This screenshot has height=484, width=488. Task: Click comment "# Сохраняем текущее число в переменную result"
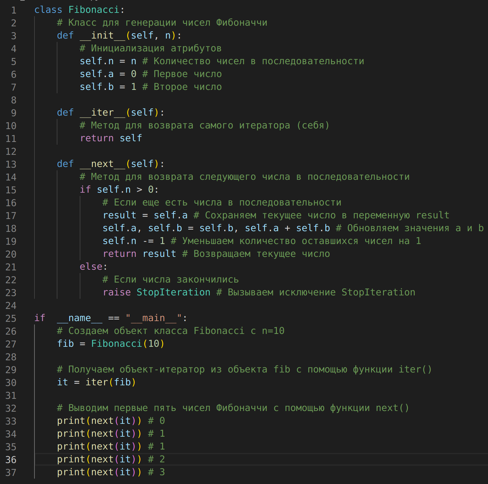point(321,216)
